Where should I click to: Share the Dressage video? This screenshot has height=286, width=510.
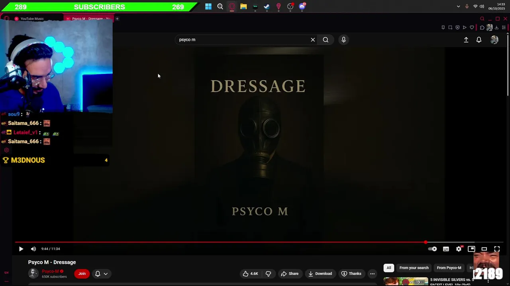pos(290,274)
